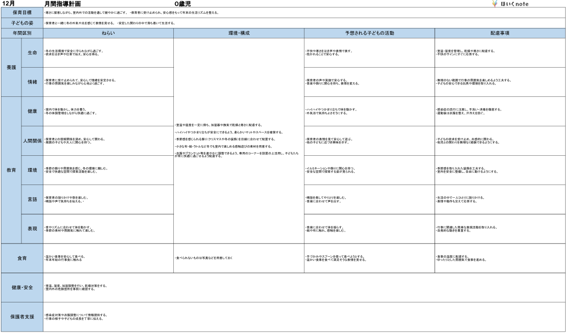567x333 pixels.
Task: Select the 年間区別 header cell
Action: (x=22, y=33)
